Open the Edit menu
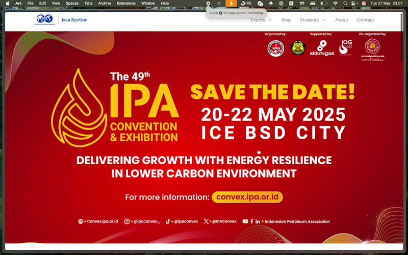 point(42,4)
